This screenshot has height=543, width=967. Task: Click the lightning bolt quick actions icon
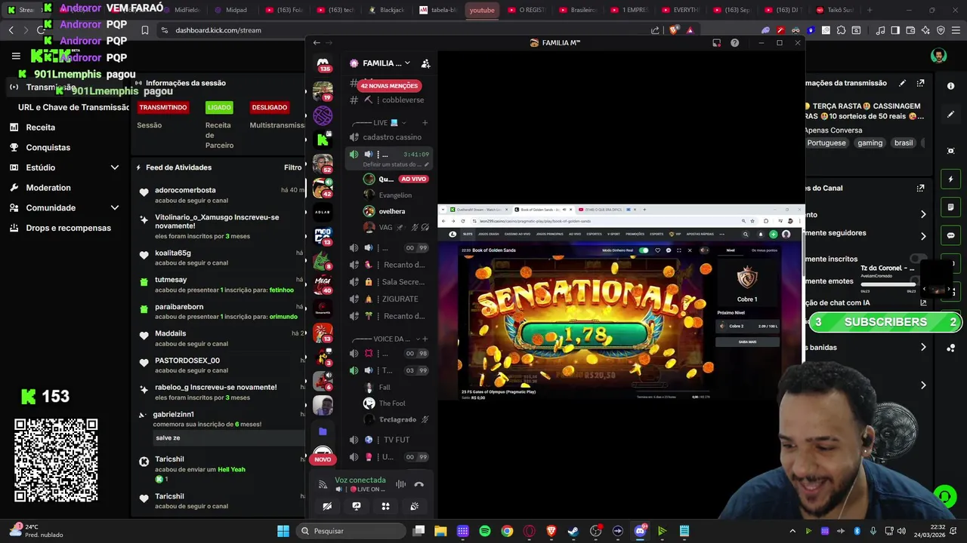[950, 179]
